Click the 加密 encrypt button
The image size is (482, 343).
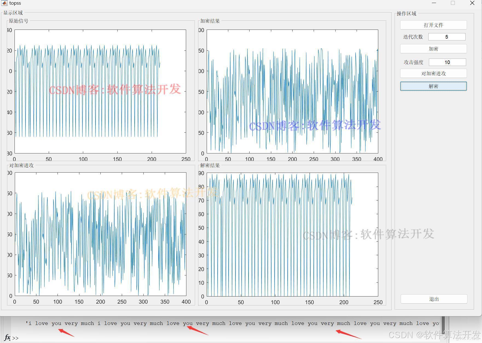pos(433,49)
